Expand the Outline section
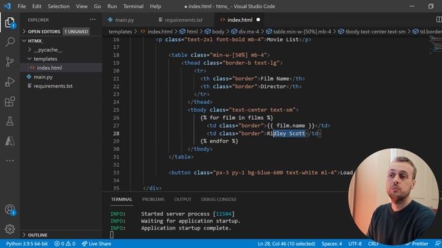Viewport: 442px width, 248px height. point(37,235)
